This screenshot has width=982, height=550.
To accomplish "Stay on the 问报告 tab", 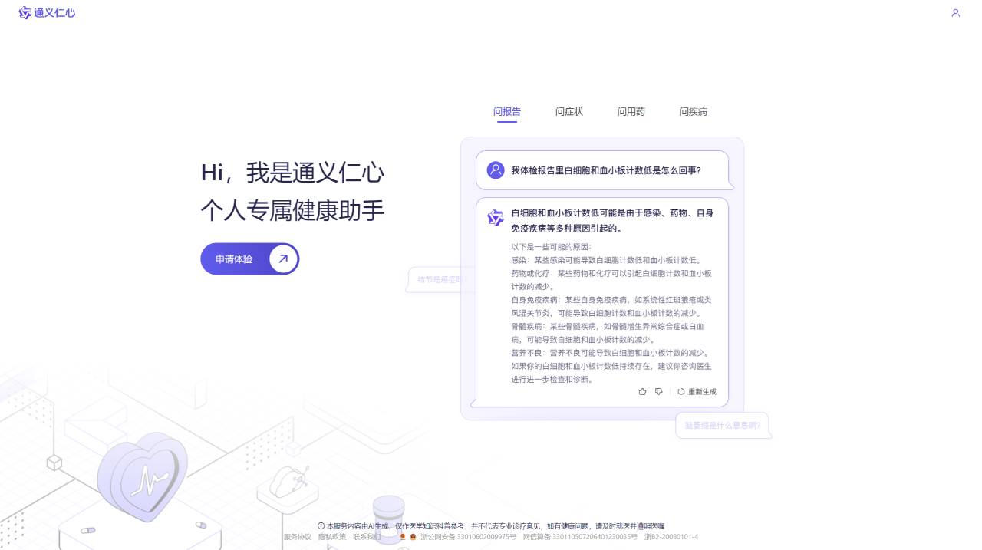I will click(x=506, y=111).
